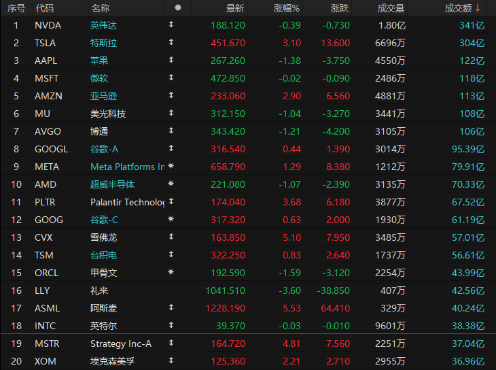The width and height of the screenshot is (496, 370).
Task: Click the arrow marker icon in PLTR row
Action: tap(171, 201)
